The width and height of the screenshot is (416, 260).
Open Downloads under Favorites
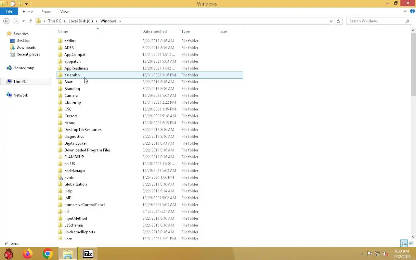tap(26, 47)
